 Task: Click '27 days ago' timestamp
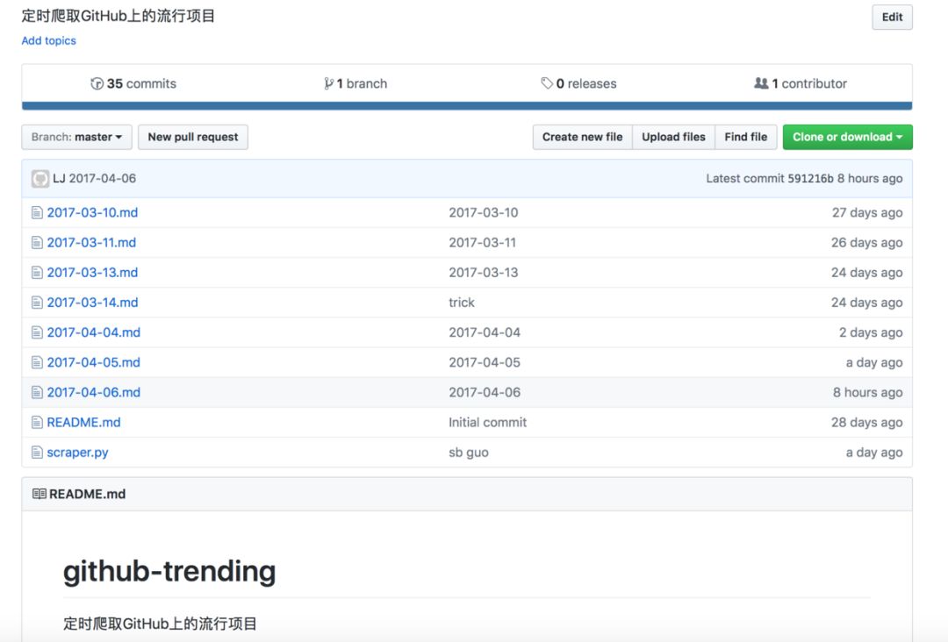867,212
